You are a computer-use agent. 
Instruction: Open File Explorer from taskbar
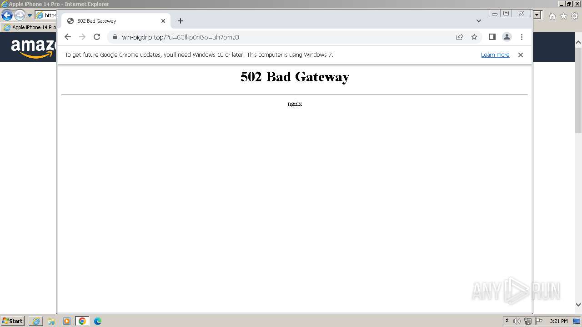(x=51, y=321)
